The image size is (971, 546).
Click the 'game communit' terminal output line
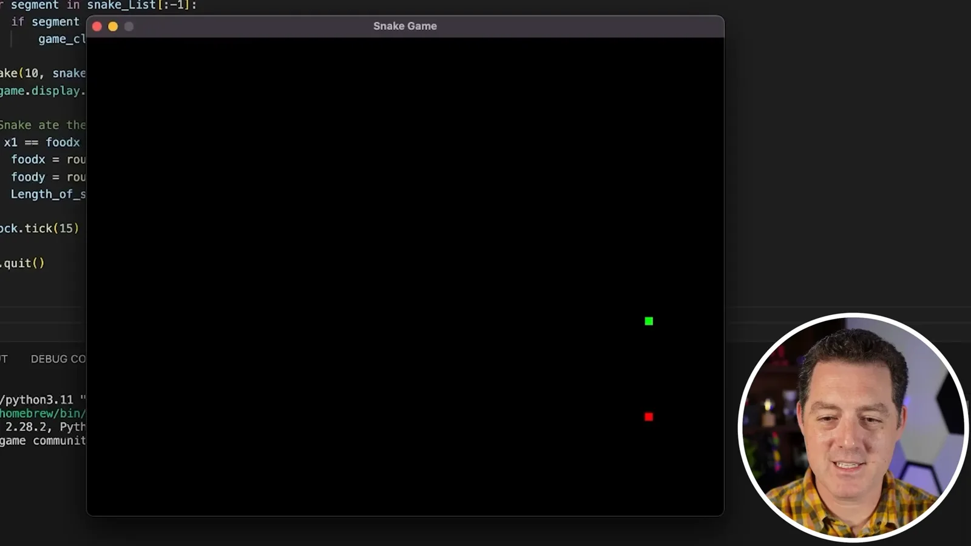(43, 441)
